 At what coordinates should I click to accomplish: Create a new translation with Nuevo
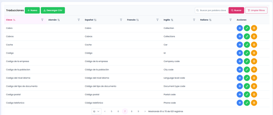32,10
